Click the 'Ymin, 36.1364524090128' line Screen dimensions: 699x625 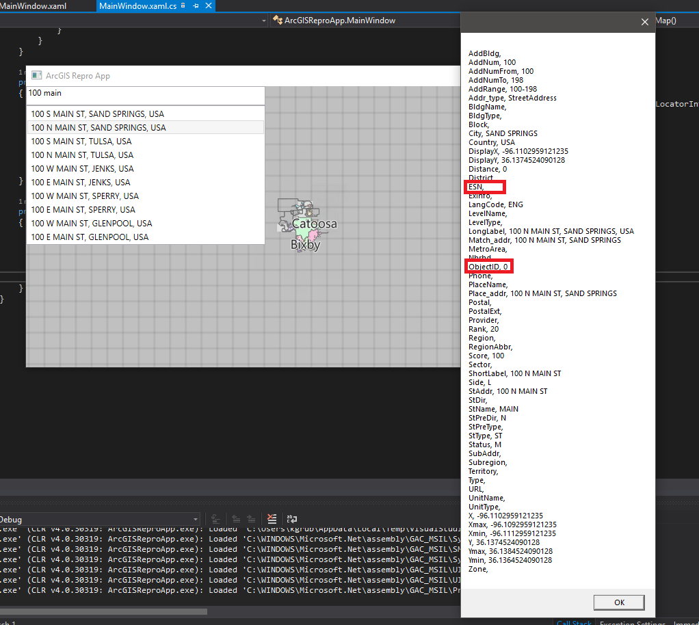pyautogui.click(x=510, y=560)
